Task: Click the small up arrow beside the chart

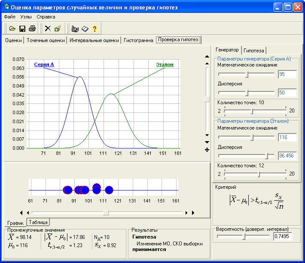Action: [207, 63]
